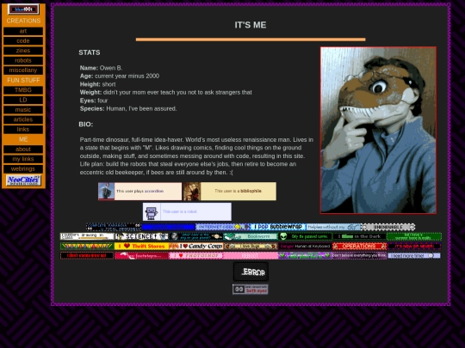465x348 pixels.
Task: Click the green alien blinkie badge
Action: click(305, 236)
